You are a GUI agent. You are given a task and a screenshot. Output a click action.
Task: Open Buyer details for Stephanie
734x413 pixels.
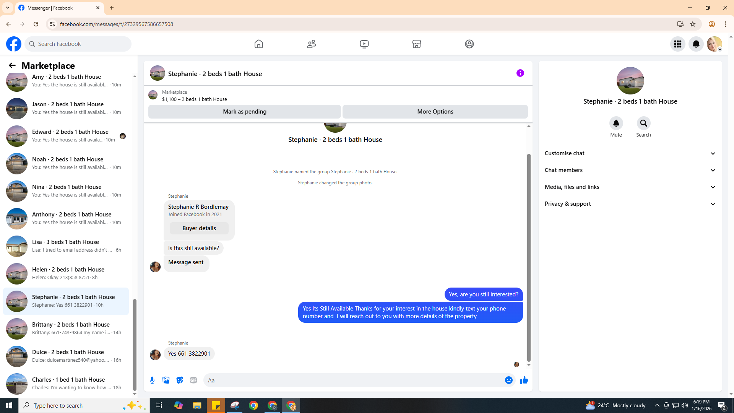199,228
